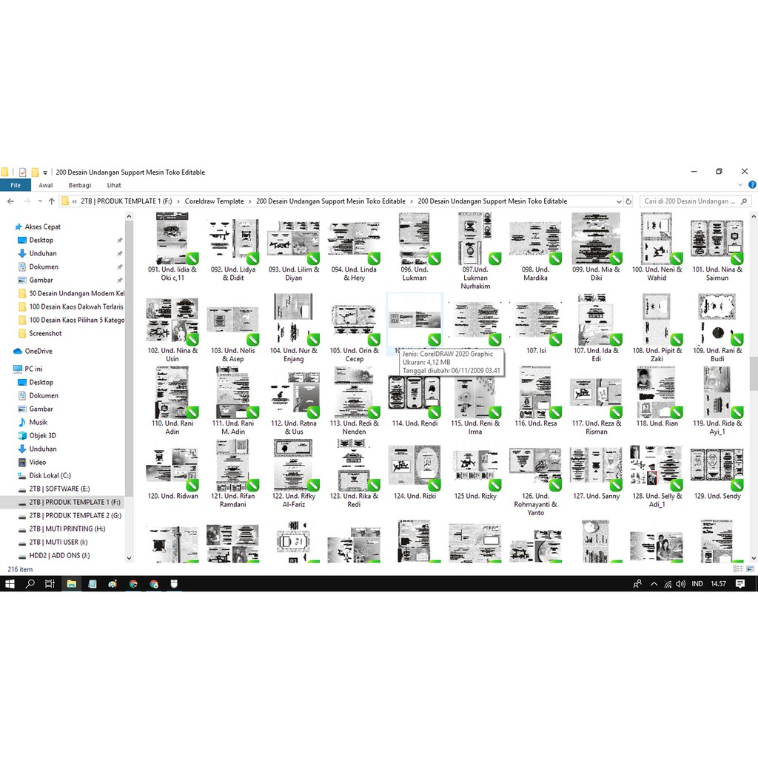Image resolution: width=758 pixels, height=758 pixels.
Task: Click the Back navigation arrow
Action: (10, 201)
